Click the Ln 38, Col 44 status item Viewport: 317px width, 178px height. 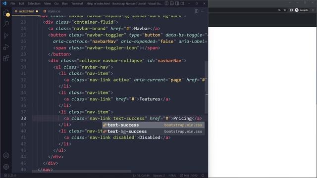(141, 176)
